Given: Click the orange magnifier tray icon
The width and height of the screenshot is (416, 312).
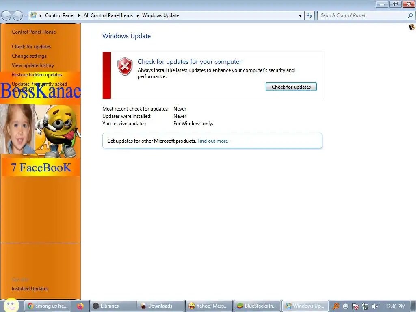Looking at the screenshot, I should pyautogui.click(x=336, y=306).
